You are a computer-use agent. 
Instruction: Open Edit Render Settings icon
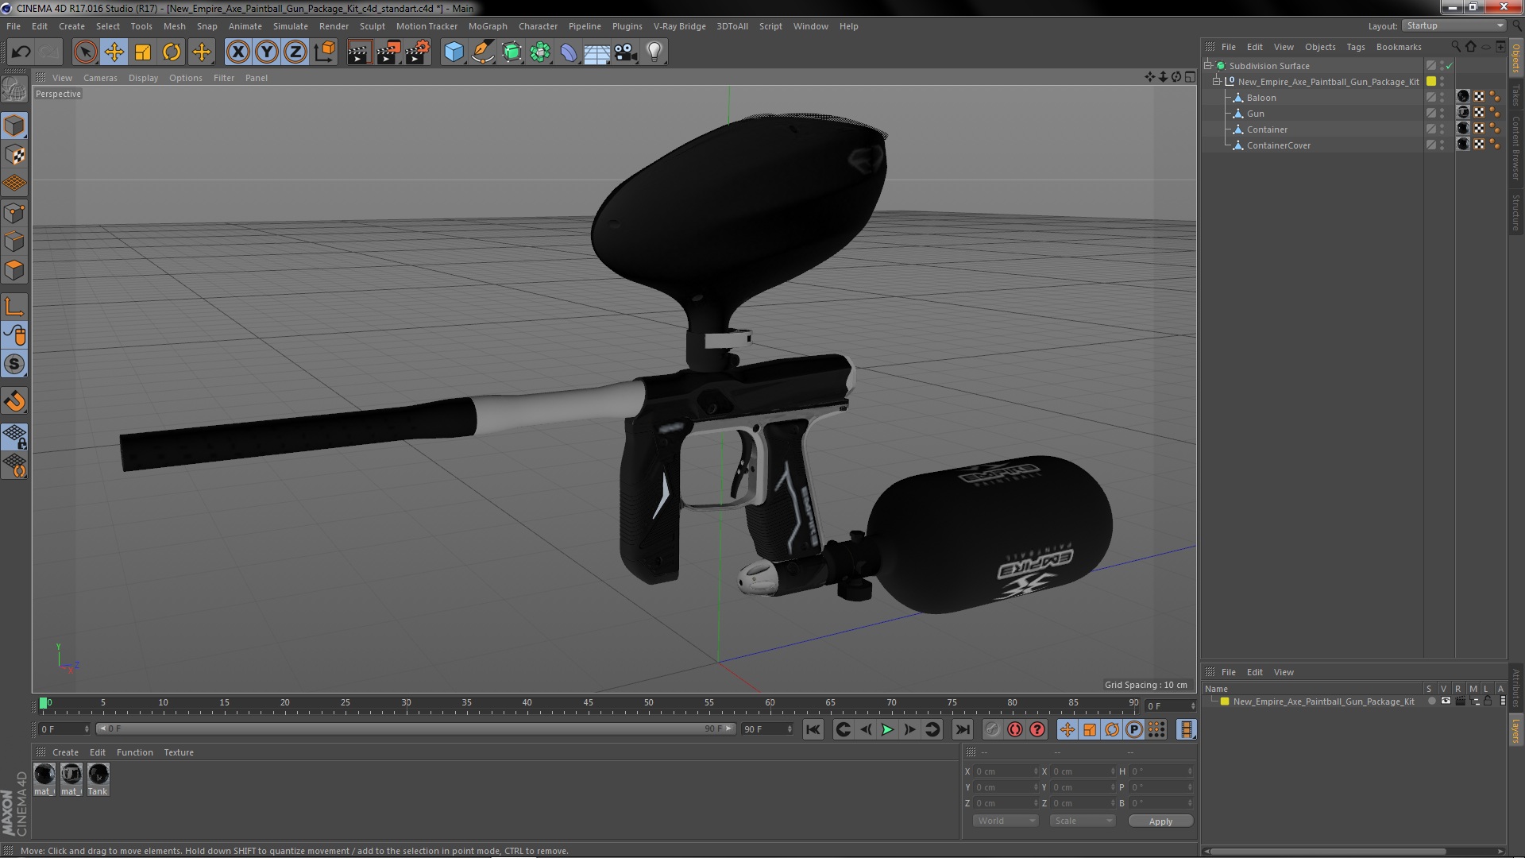coord(418,52)
